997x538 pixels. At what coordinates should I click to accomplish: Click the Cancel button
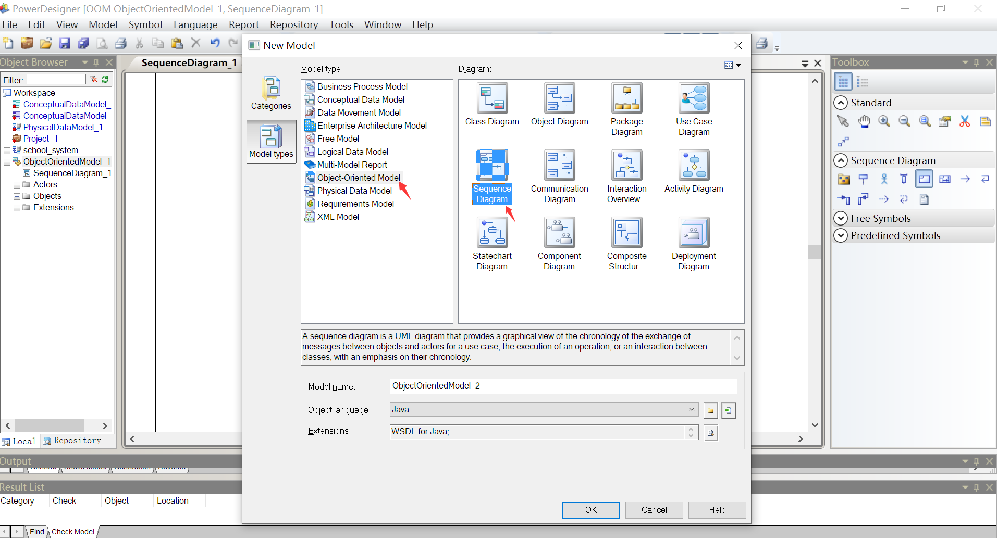(654, 510)
